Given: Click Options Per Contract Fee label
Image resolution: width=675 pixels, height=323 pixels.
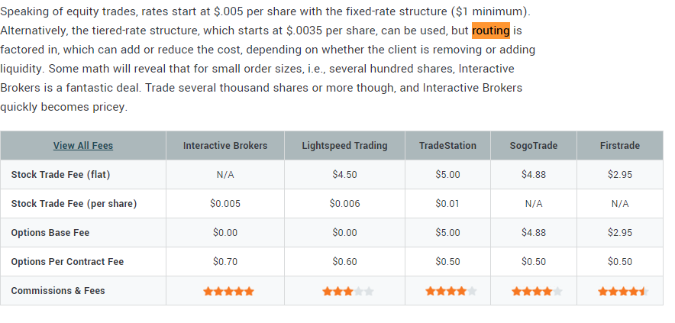Looking at the screenshot, I should tap(68, 261).
